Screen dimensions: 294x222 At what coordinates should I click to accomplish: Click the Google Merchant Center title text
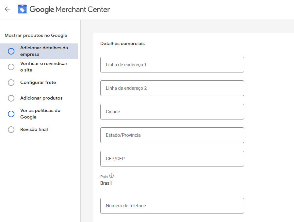(x=70, y=9)
